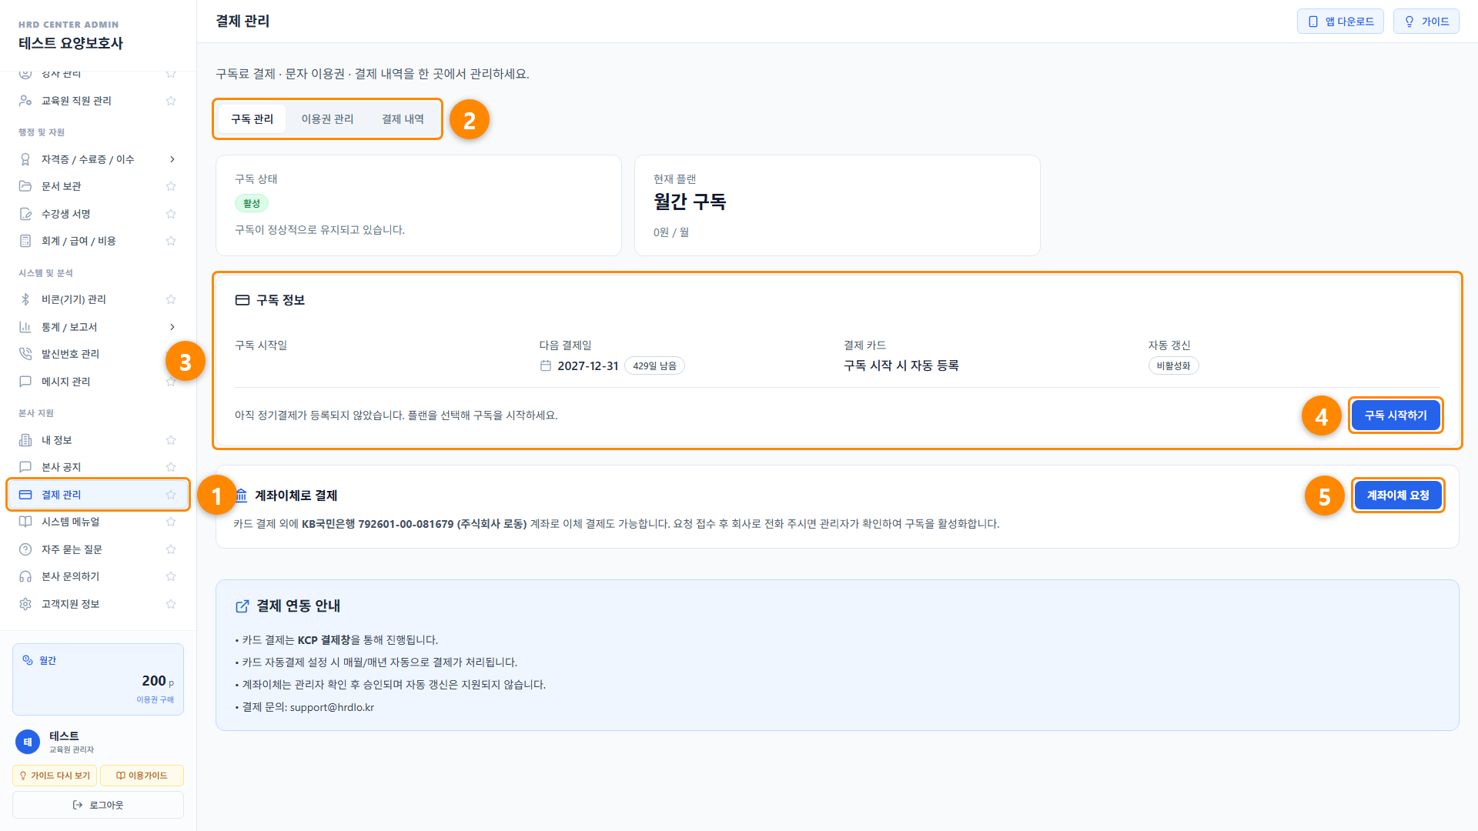Open the 결제 내역 tab
This screenshot has height=831, width=1478.
pyautogui.click(x=403, y=119)
